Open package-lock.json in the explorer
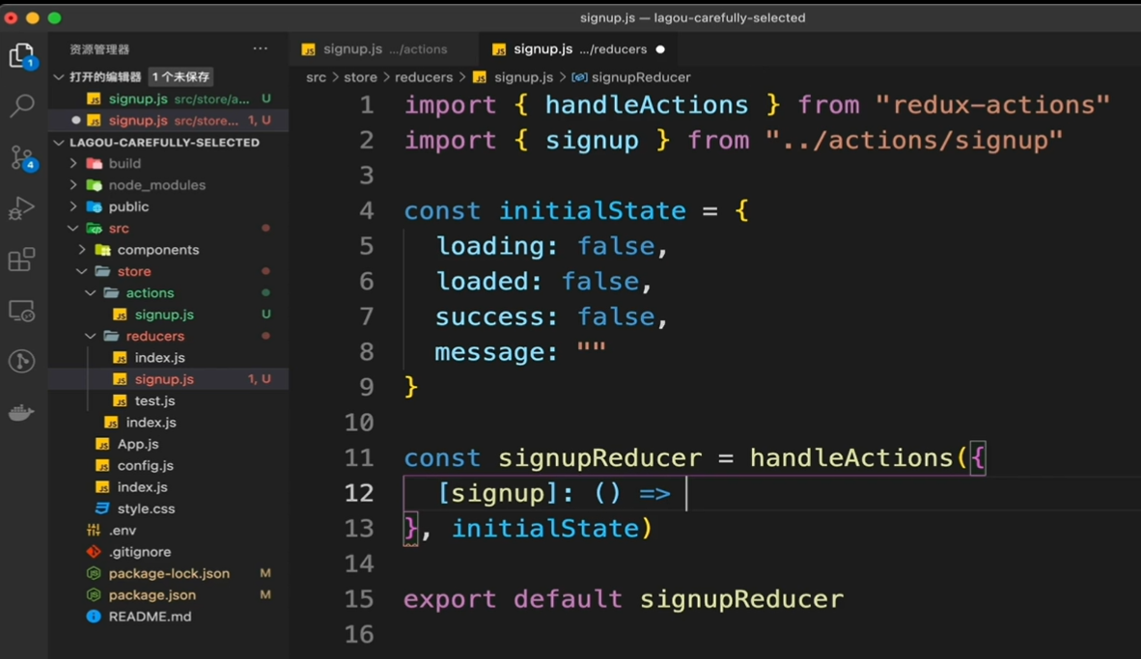This screenshot has height=659, width=1141. coord(169,573)
